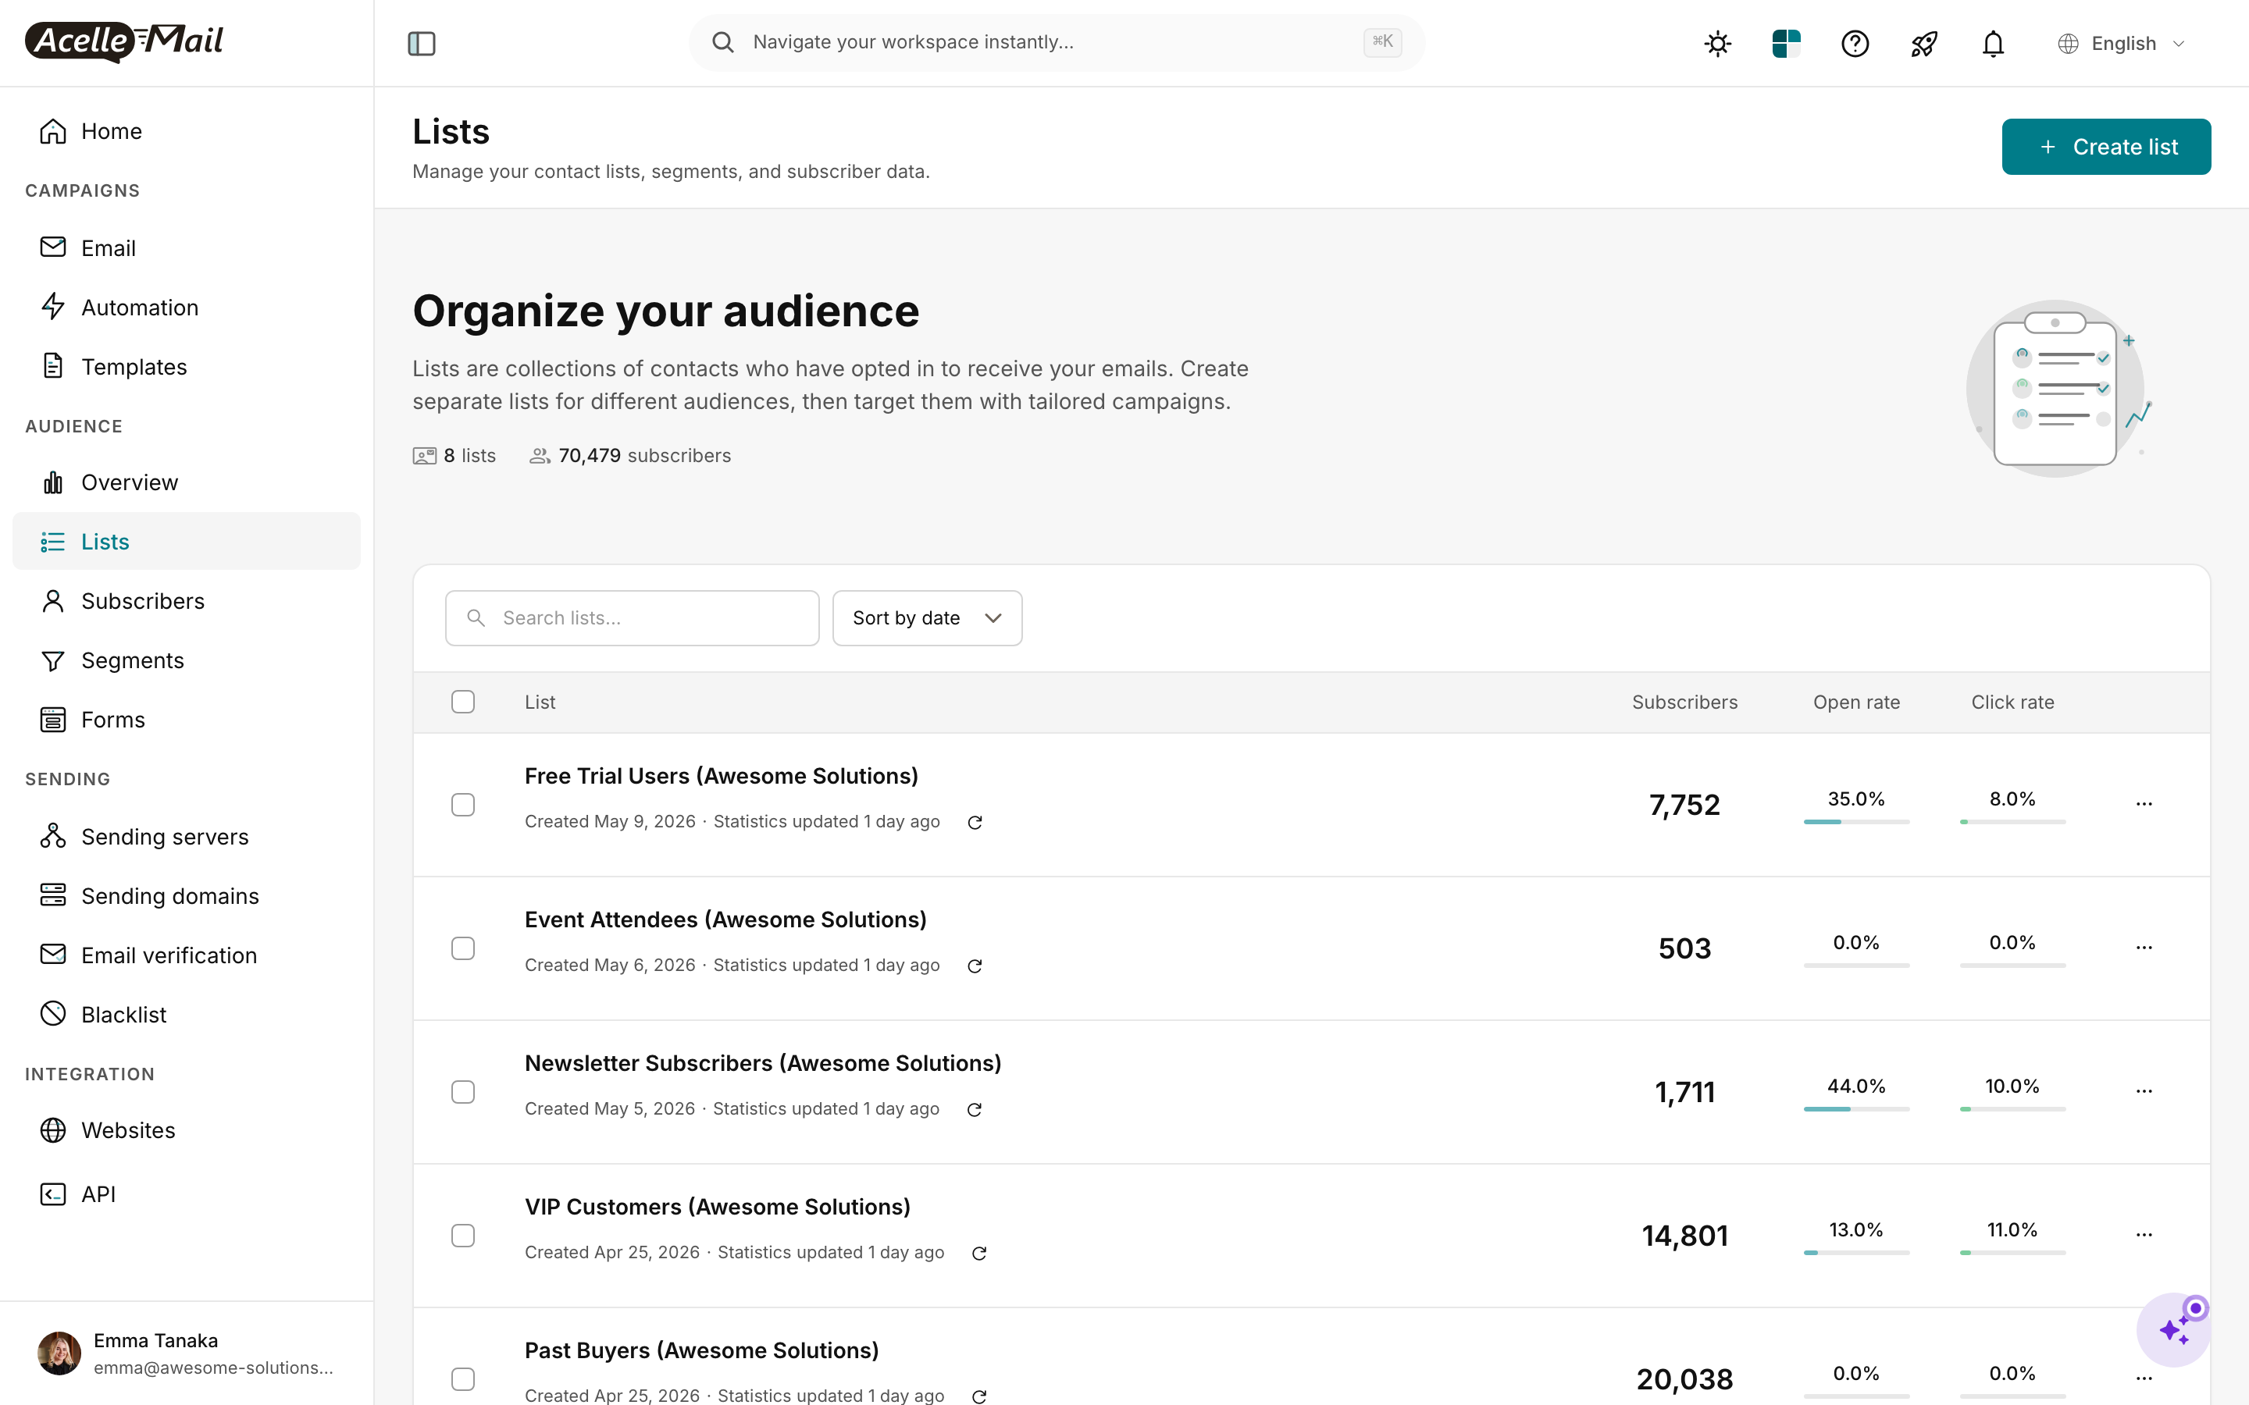Screen dimensions: 2249x1405
Task: Click the clipboard audience illustration
Action: [x=2058, y=389]
